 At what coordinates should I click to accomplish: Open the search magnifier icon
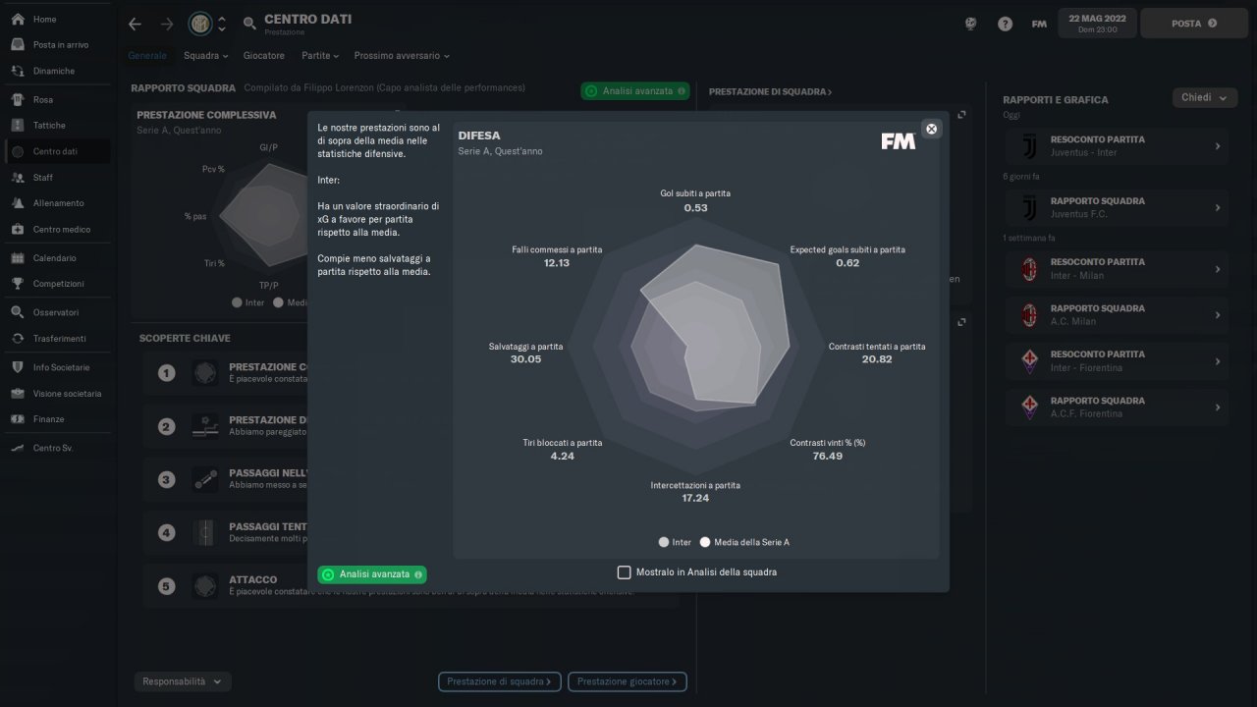click(x=249, y=24)
